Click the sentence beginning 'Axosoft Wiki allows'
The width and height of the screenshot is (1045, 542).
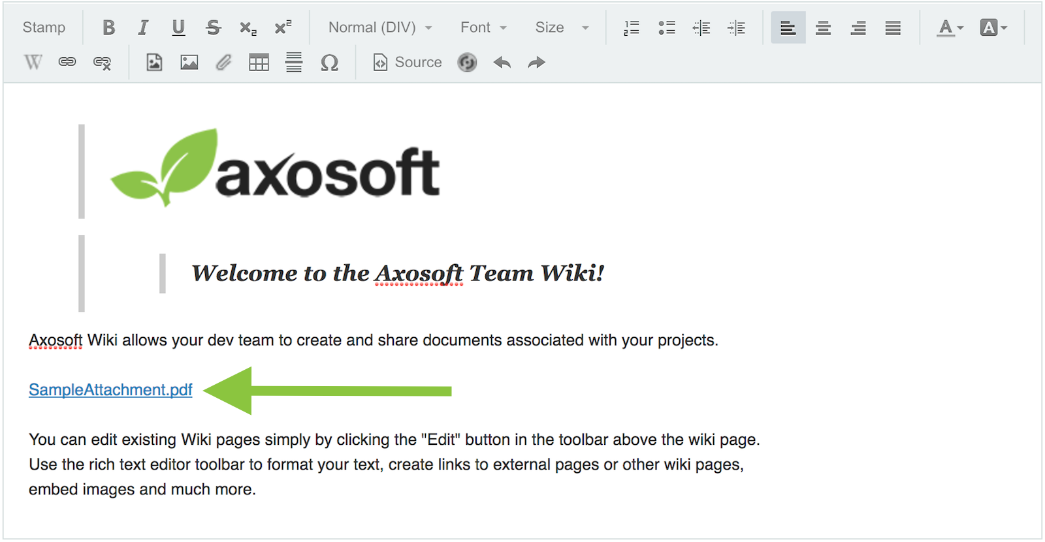pyautogui.click(x=374, y=340)
